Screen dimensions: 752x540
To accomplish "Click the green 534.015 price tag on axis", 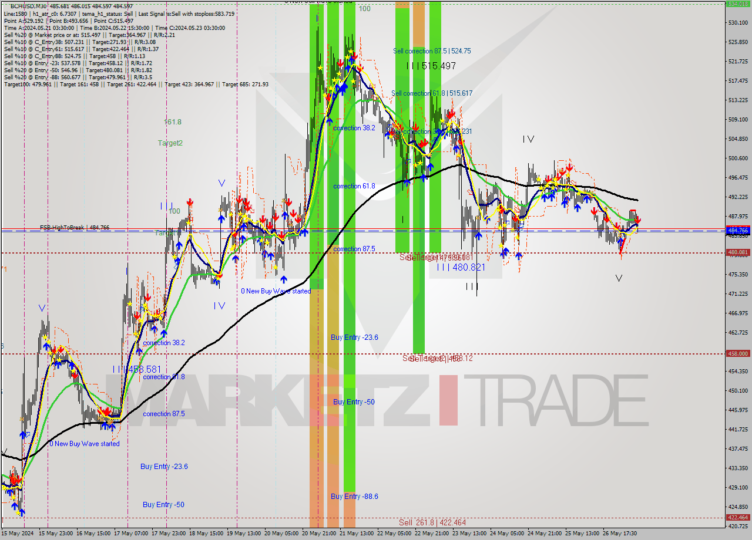I will click(x=738, y=4).
